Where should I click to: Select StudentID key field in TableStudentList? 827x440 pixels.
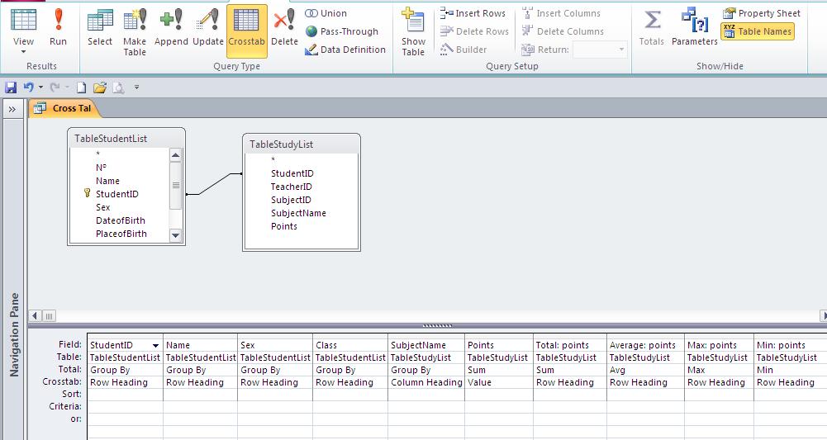pos(117,194)
